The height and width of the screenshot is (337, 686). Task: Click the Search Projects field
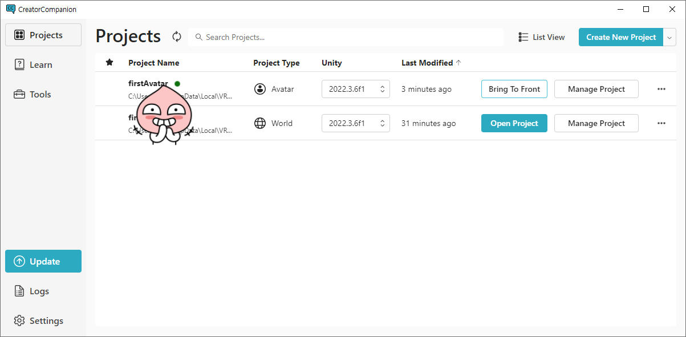(346, 37)
